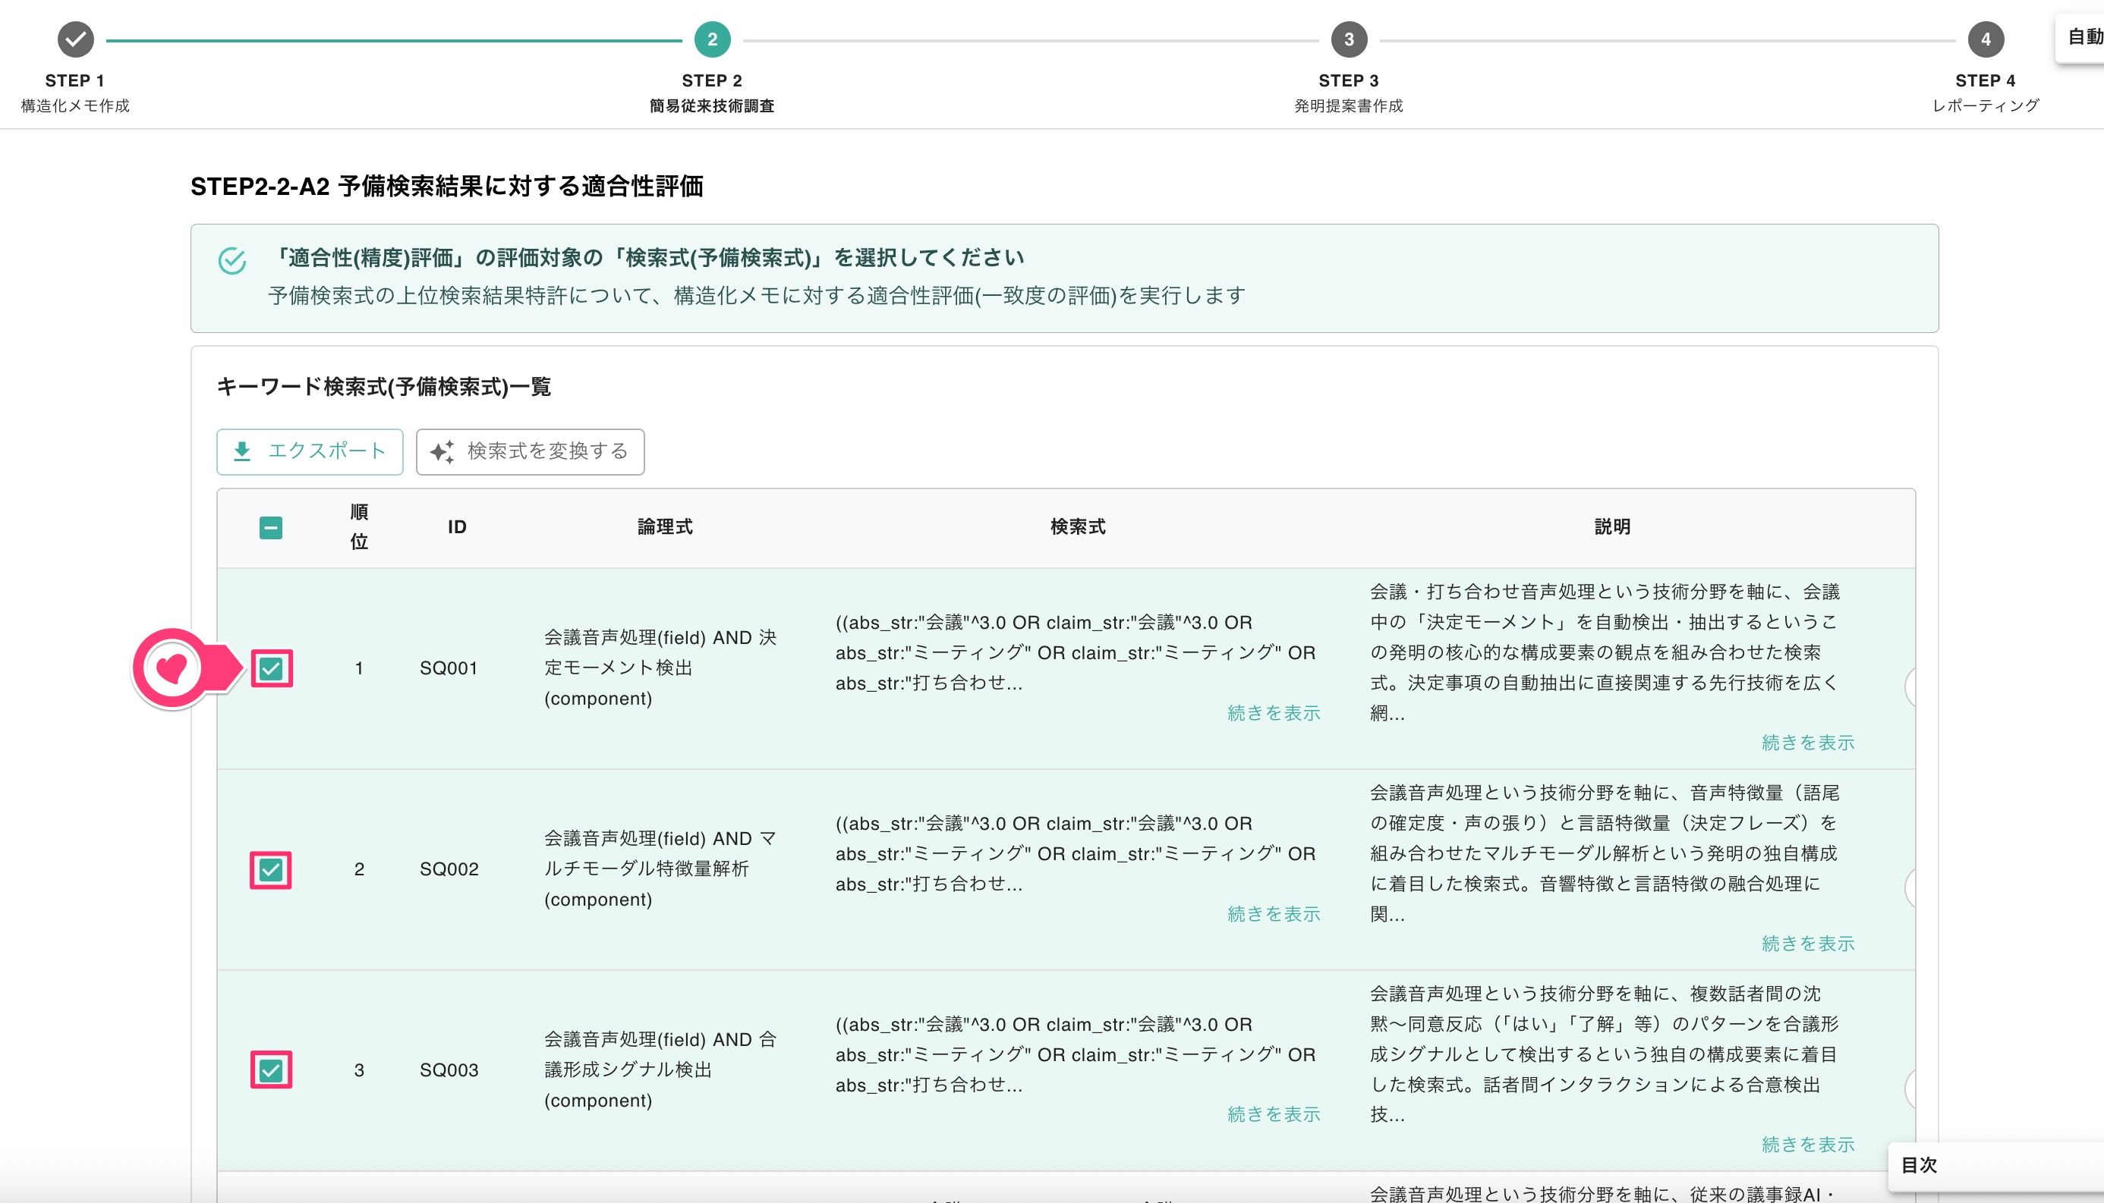Click the 自動 button at the top right

coord(2080,37)
